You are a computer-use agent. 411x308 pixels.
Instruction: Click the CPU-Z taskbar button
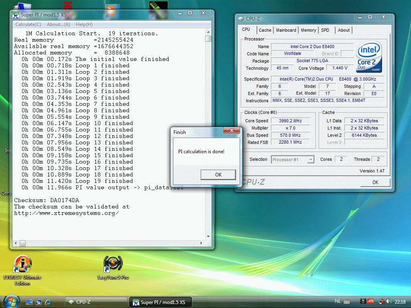point(96,302)
